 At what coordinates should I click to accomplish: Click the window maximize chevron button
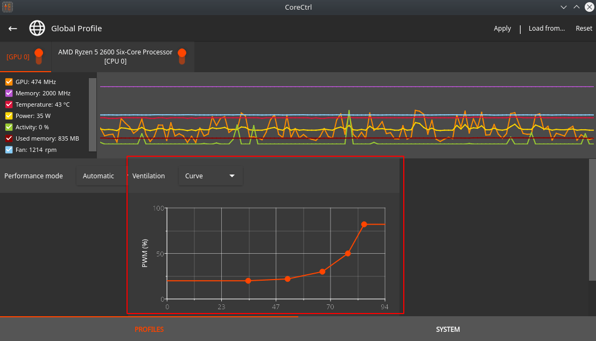click(x=577, y=7)
